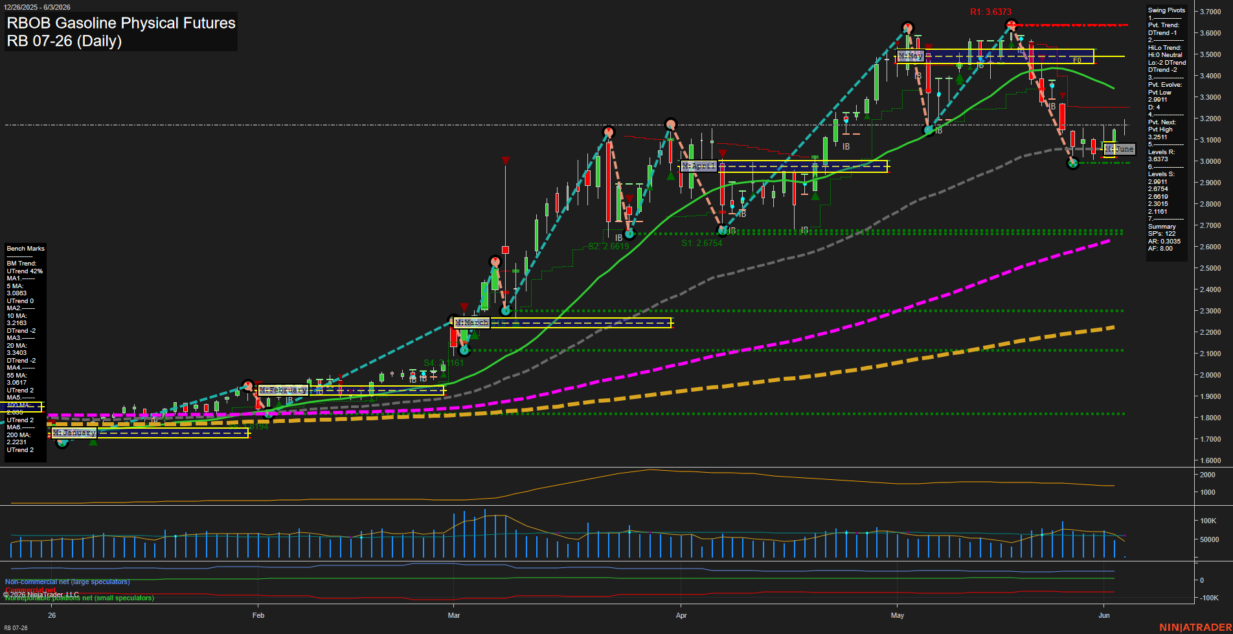This screenshot has width=1233, height=634.
Task: Click the Mar label on the time axis
Action: click(x=454, y=615)
